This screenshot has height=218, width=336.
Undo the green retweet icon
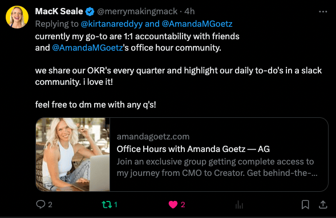pyautogui.click(x=107, y=204)
